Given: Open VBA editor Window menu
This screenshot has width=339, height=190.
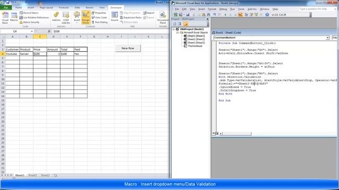Looking at the screenshot, I should (x=264, y=9).
